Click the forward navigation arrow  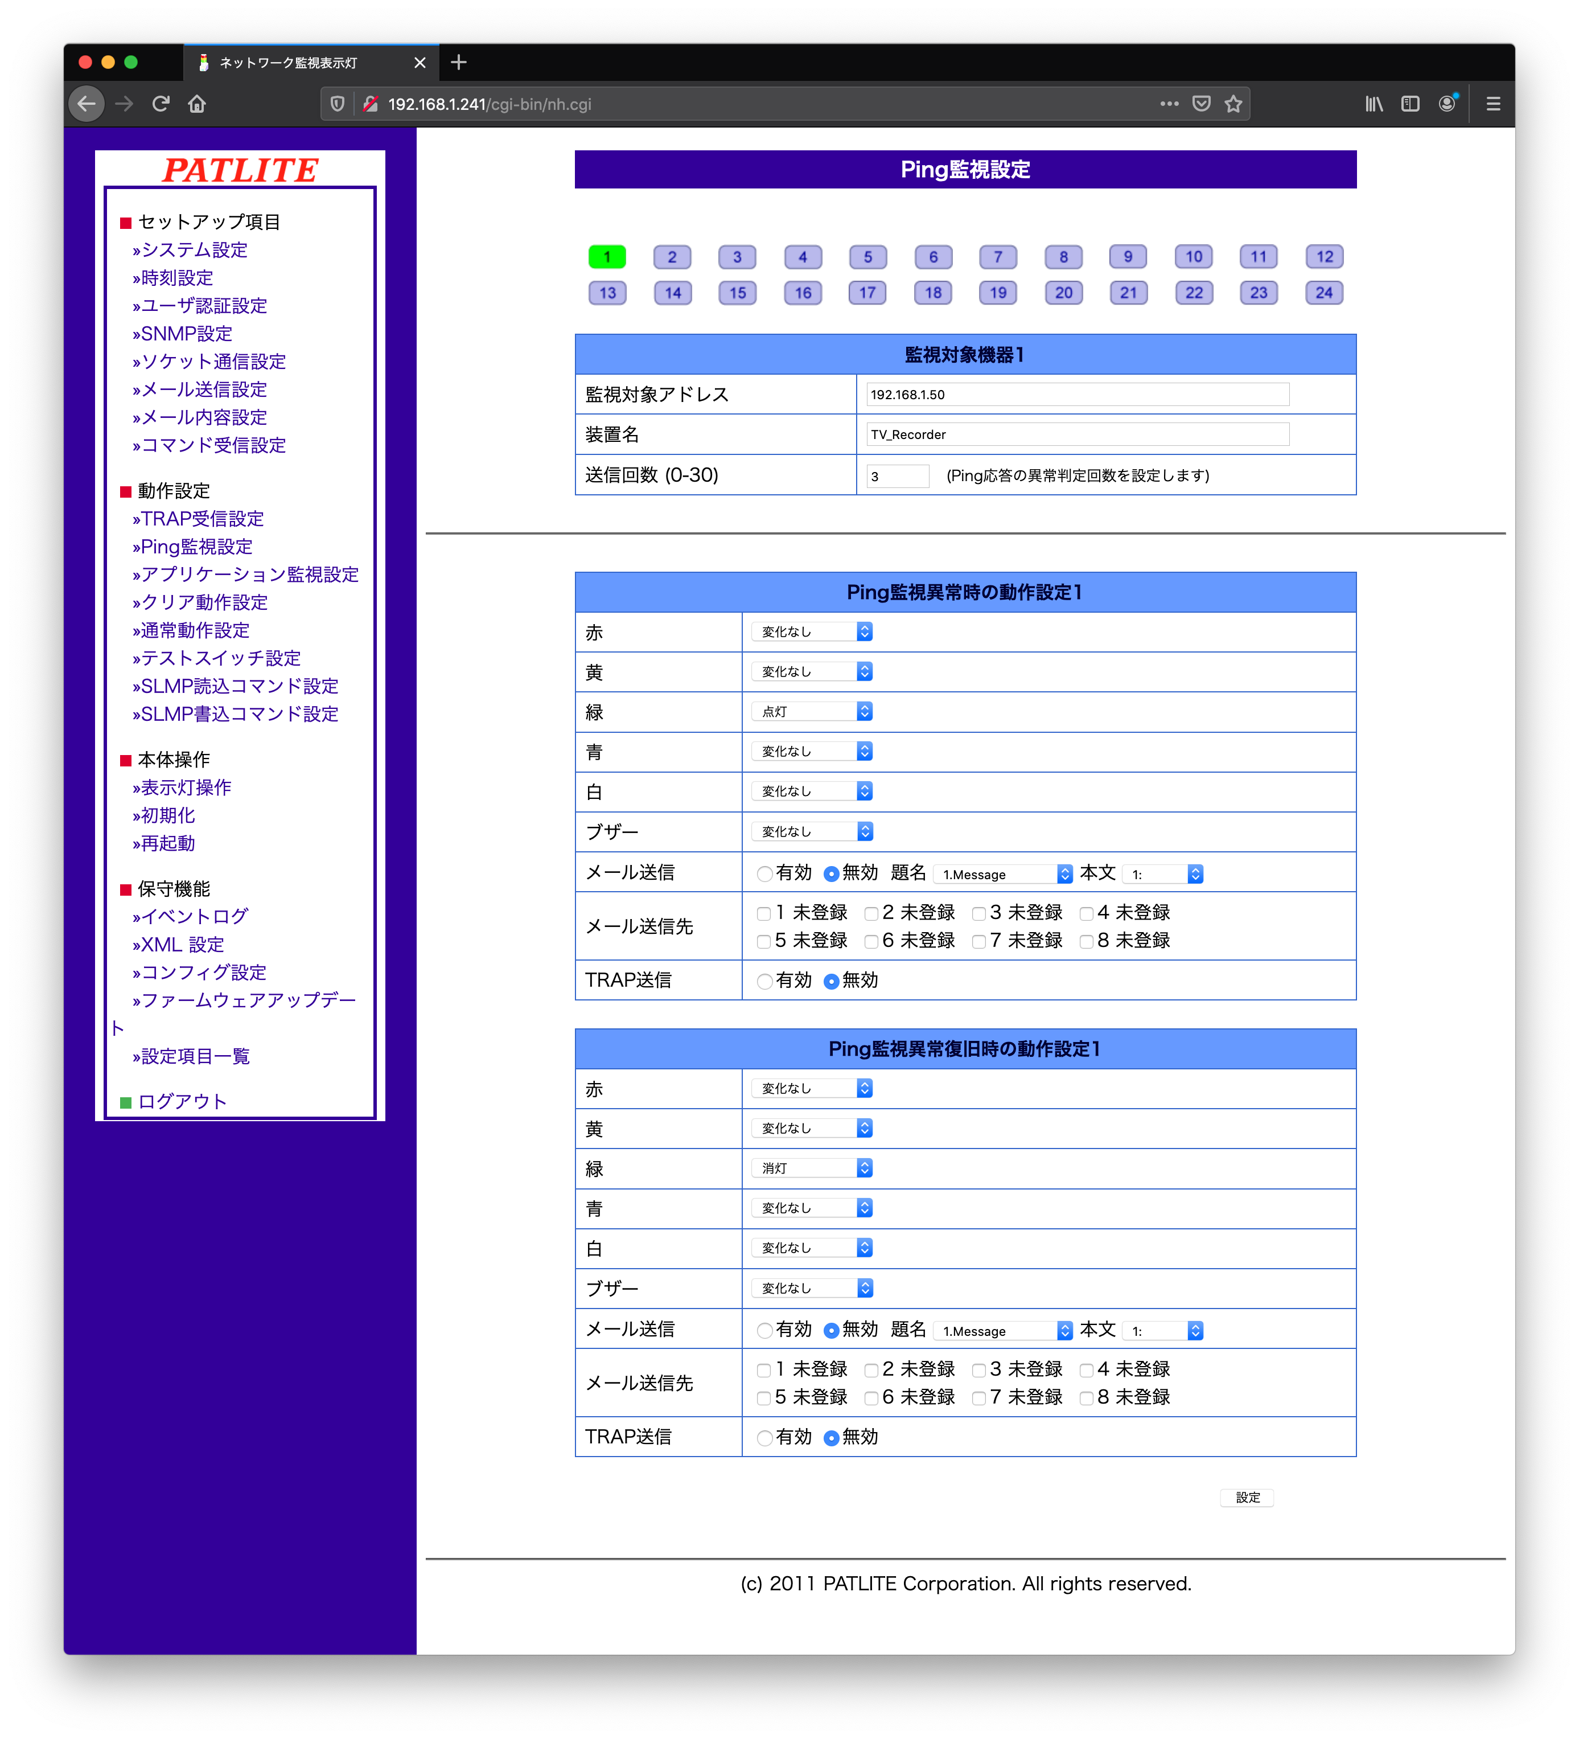point(124,104)
